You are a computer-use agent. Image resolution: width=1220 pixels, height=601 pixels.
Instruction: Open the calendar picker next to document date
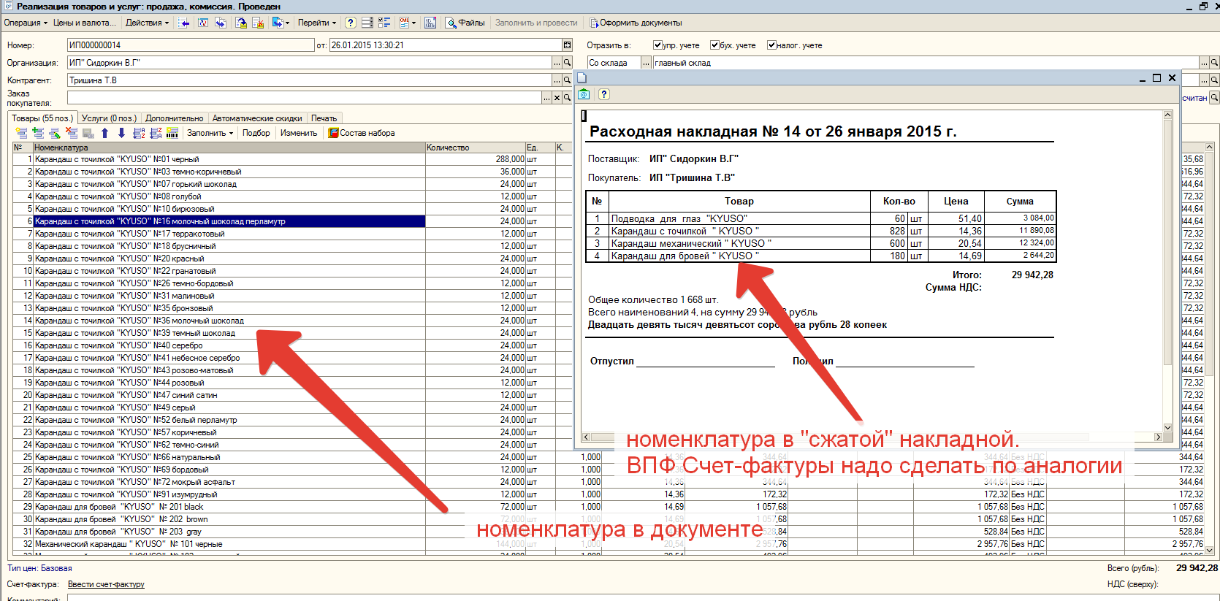pyautogui.click(x=567, y=45)
